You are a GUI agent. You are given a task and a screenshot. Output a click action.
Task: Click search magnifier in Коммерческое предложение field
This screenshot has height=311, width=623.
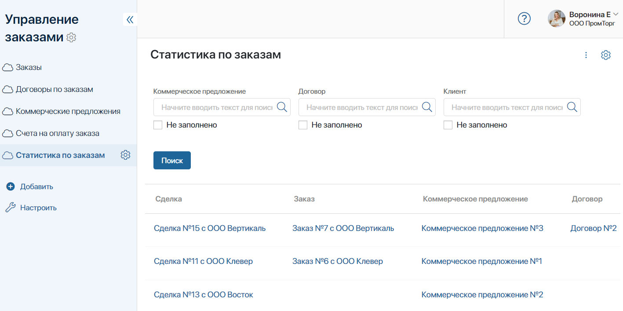(282, 107)
